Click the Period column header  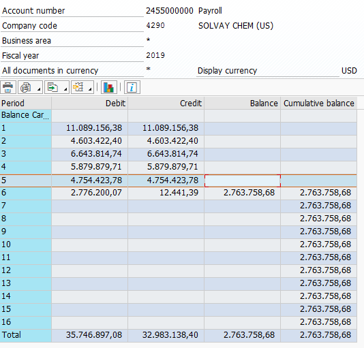tap(25, 104)
